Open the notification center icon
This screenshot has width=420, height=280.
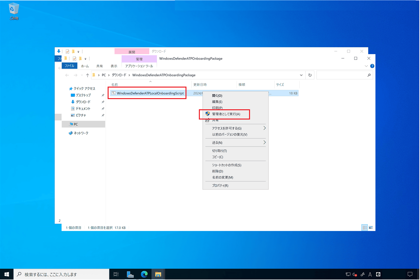coord(410,274)
